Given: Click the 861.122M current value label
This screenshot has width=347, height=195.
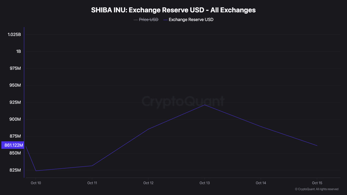Looking at the screenshot, I should pyautogui.click(x=12, y=145).
